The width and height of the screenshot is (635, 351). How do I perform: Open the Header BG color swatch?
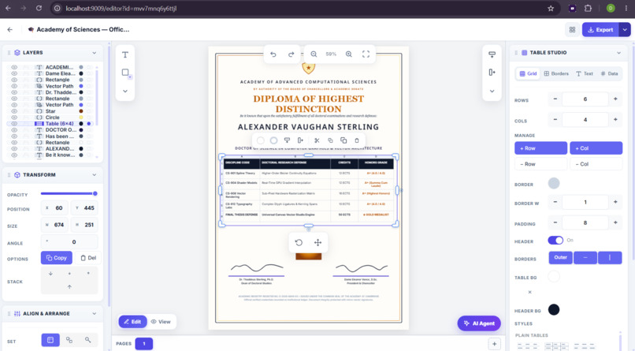point(554,310)
